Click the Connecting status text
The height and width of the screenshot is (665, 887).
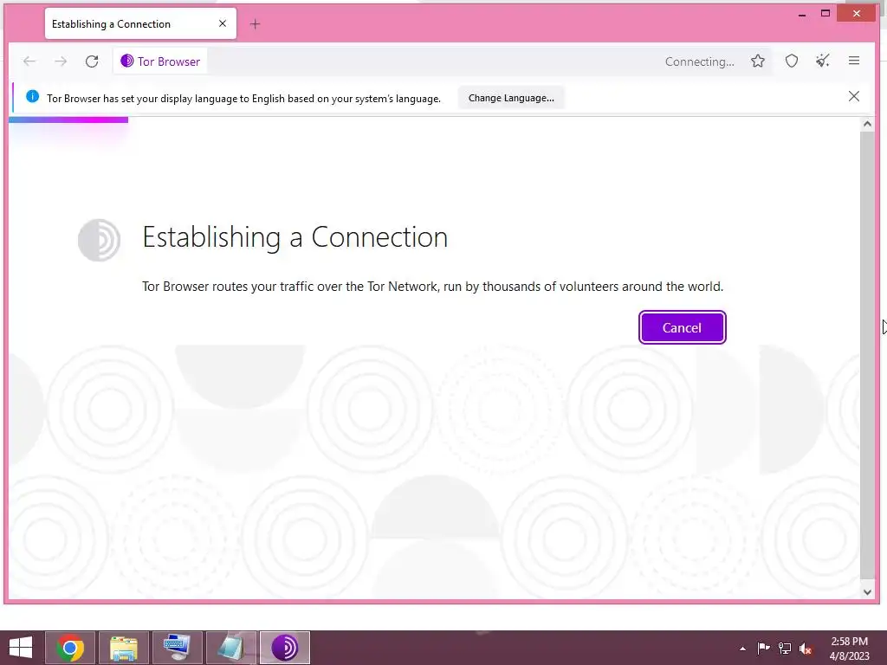[x=699, y=61]
